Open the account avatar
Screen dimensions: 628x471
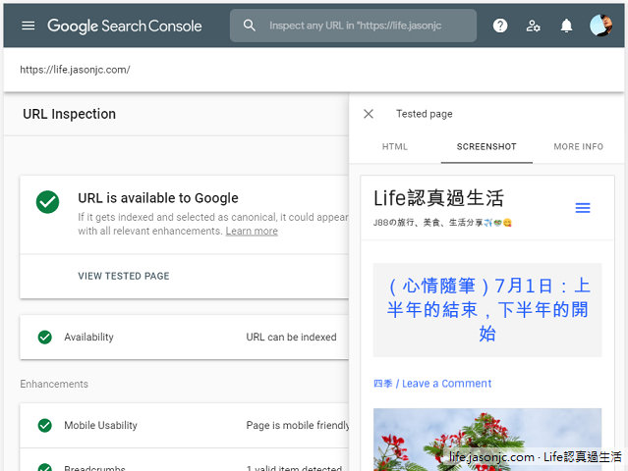pyautogui.click(x=600, y=26)
